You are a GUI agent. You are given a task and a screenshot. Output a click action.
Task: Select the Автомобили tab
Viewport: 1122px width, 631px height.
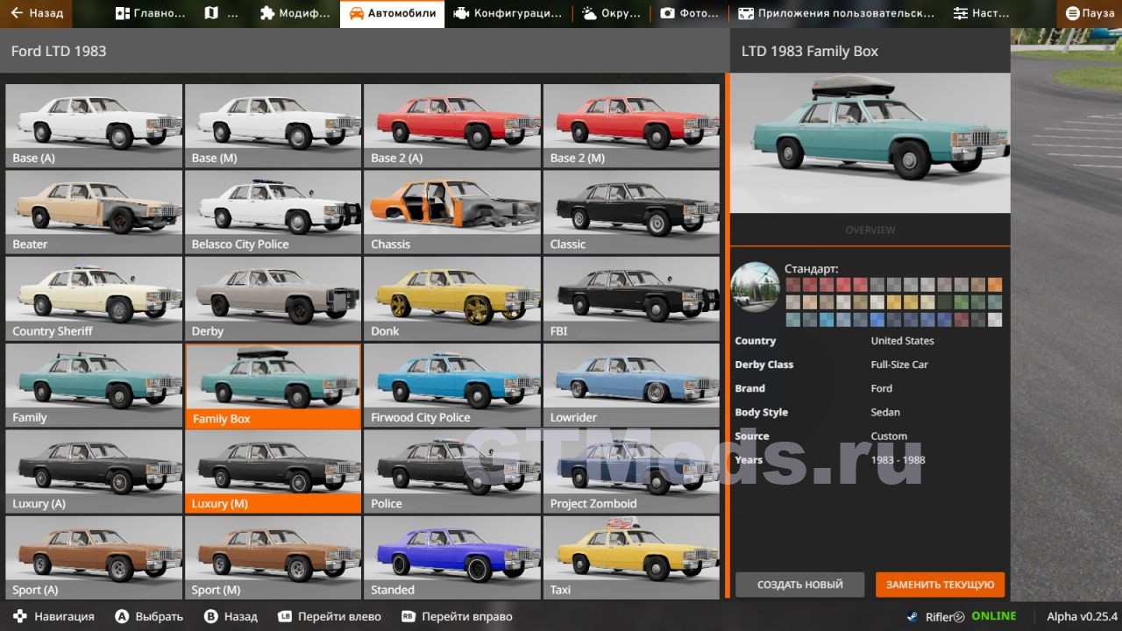click(392, 13)
